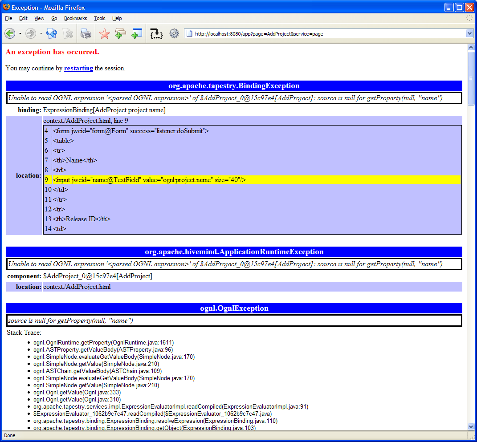This screenshot has width=477, height=442.
Task: Click the red star bookmark icon
Action: click(104, 33)
